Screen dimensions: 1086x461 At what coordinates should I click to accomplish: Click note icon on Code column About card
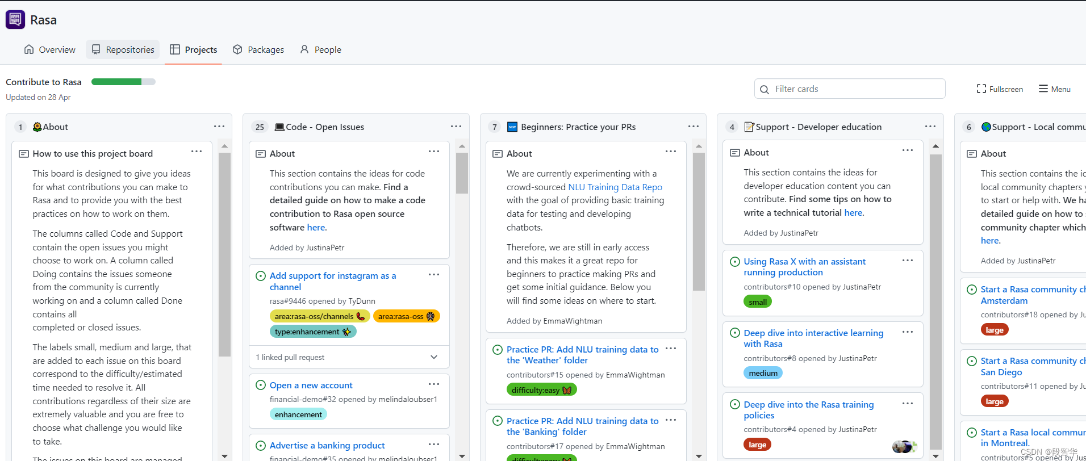pos(261,154)
